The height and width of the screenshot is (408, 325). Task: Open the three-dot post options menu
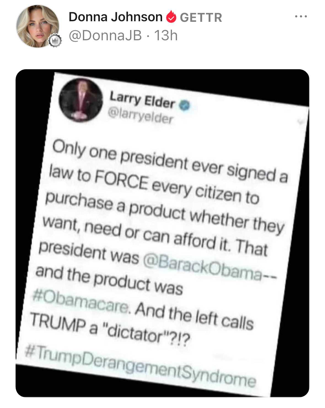coord(301,17)
